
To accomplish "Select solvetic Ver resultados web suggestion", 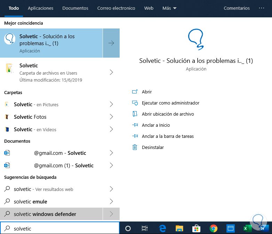I will tap(60, 189).
